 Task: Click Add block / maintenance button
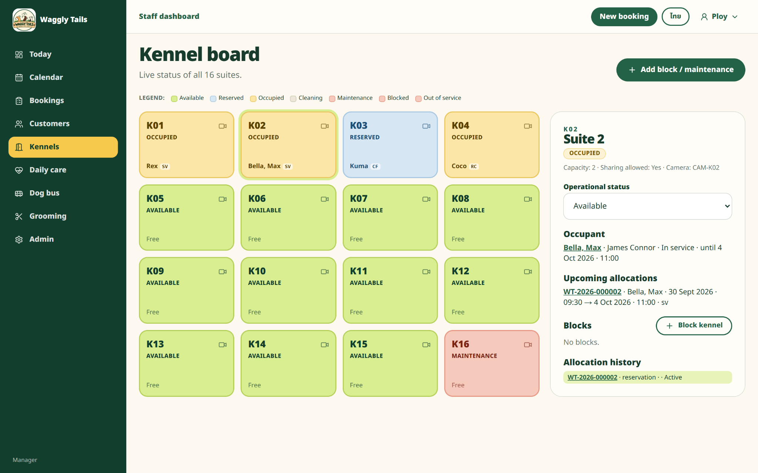click(680, 70)
